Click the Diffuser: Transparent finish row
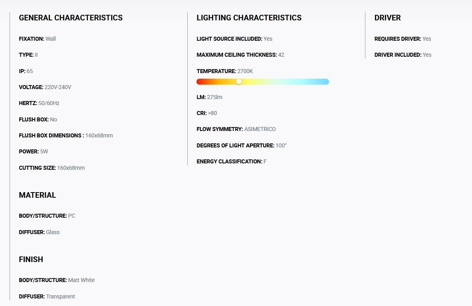The width and height of the screenshot is (472, 306). pyautogui.click(x=47, y=297)
